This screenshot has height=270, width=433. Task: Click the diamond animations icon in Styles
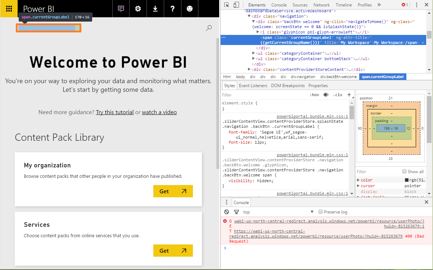[x=326, y=95]
